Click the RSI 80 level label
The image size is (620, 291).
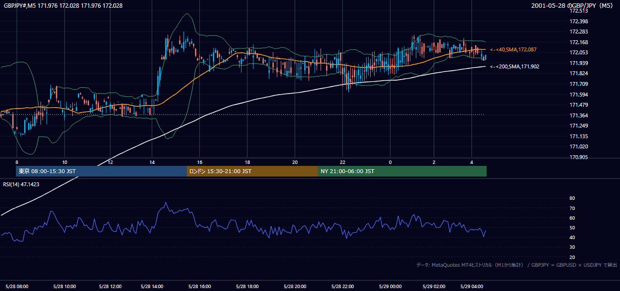coord(572,198)
